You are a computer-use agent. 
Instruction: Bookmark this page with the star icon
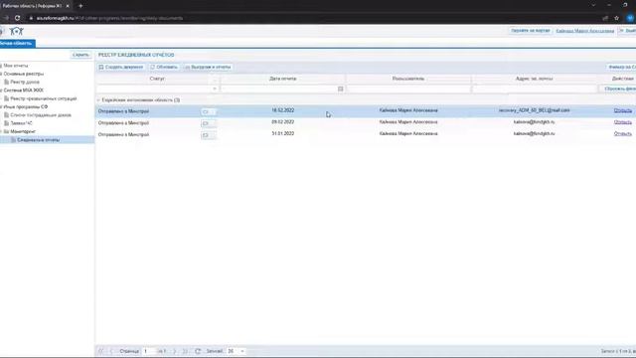(616, 18)
